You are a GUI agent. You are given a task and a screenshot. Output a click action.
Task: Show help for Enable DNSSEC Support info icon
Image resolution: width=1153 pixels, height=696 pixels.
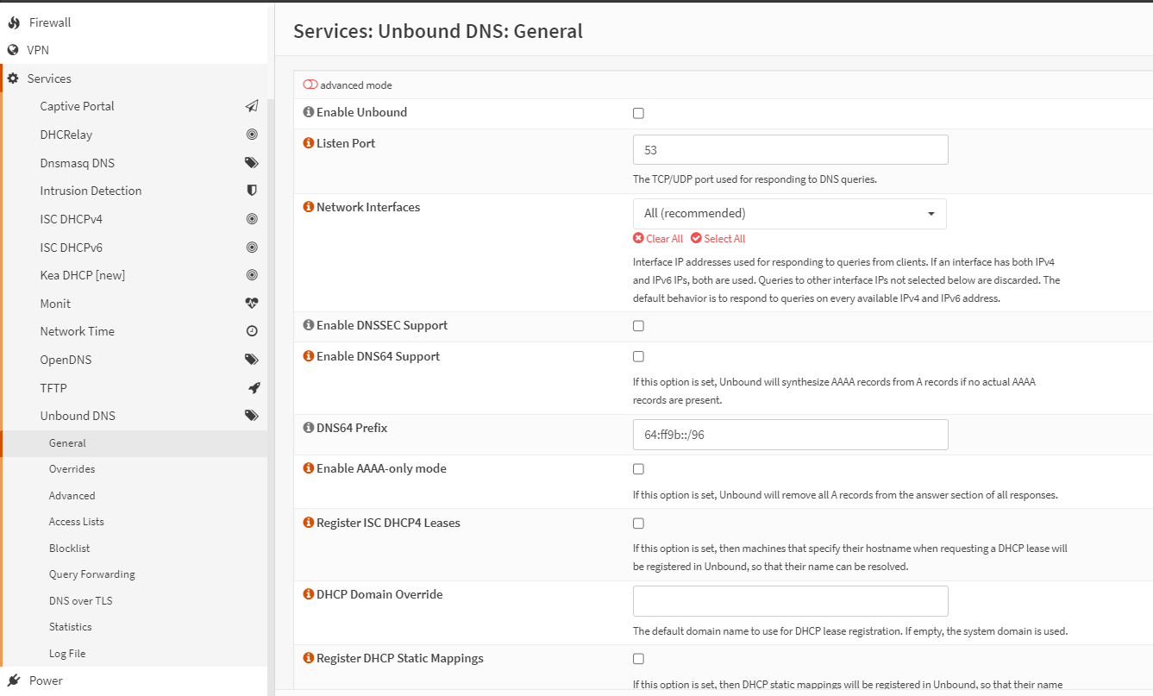coord(309,325)
